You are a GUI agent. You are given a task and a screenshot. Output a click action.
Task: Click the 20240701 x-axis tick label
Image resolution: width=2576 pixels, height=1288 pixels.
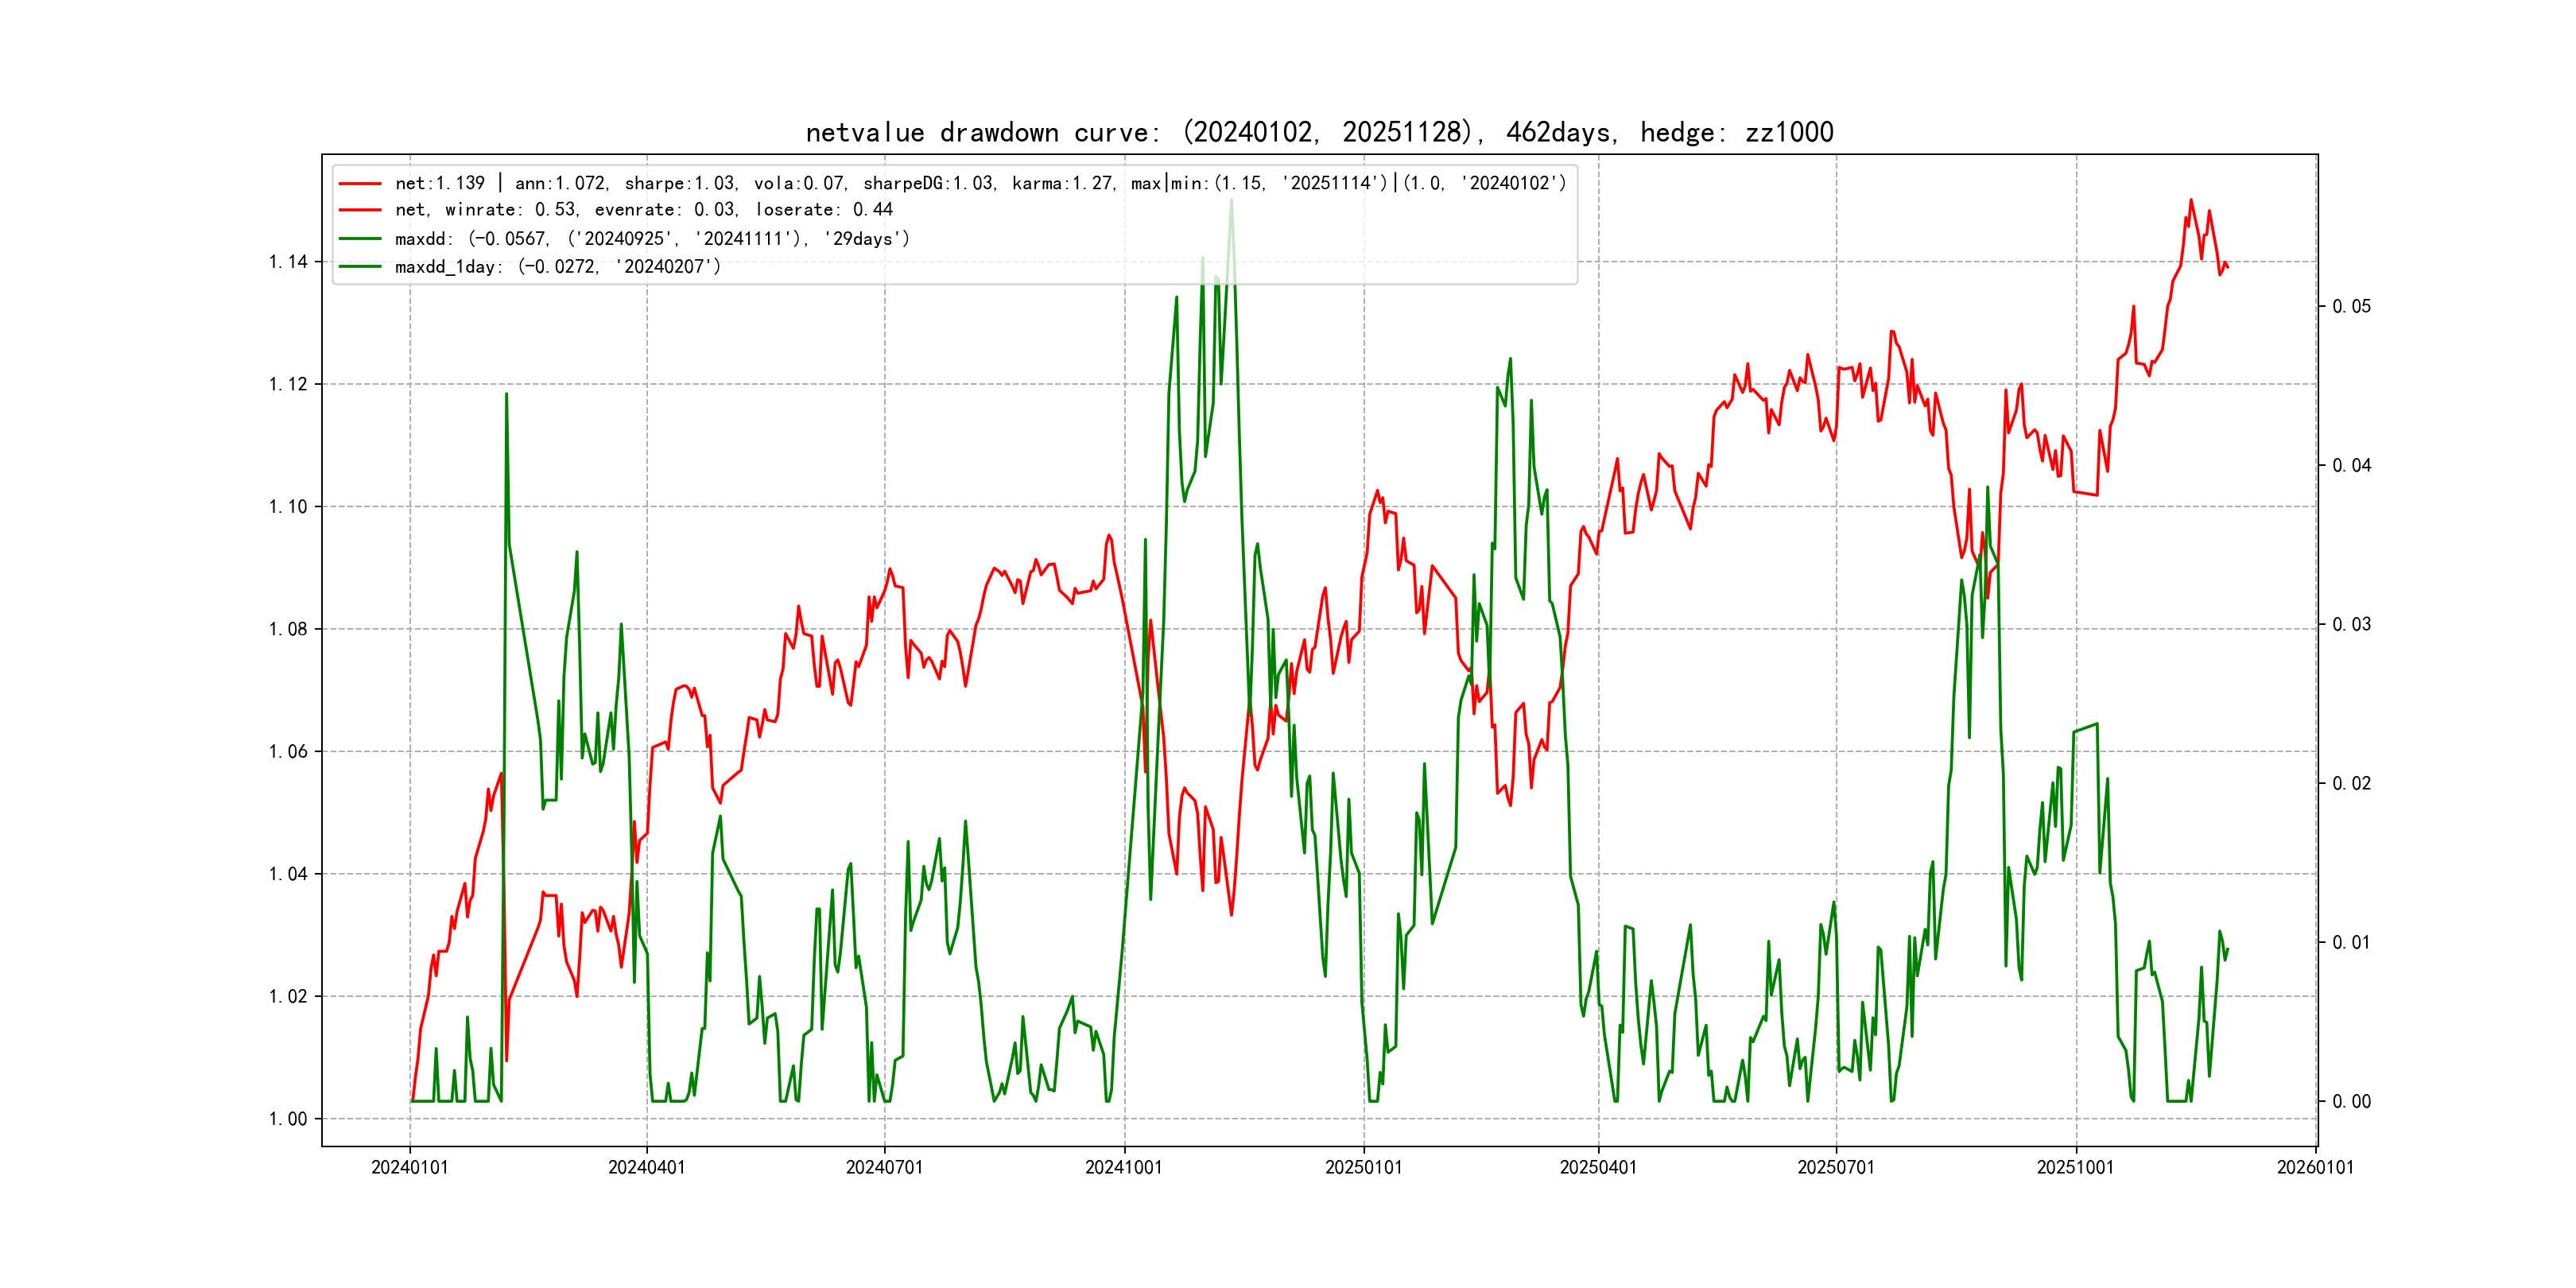pos(884,1167)
